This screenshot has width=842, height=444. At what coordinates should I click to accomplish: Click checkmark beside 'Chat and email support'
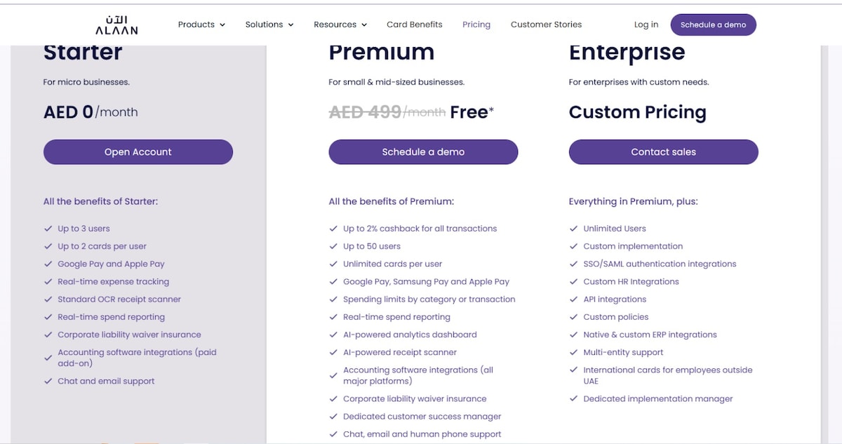pos(48,381)
